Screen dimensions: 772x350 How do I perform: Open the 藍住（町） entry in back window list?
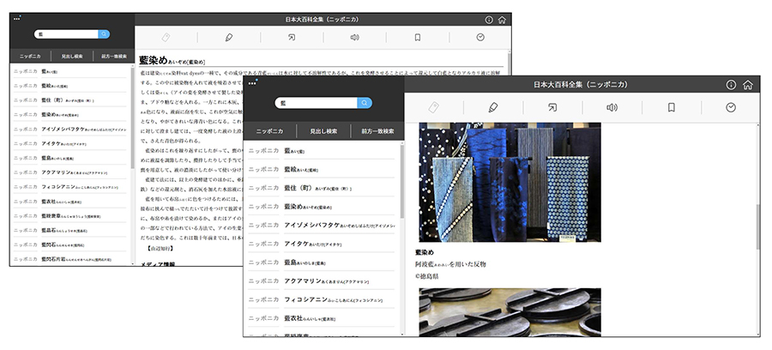[70, 100]
